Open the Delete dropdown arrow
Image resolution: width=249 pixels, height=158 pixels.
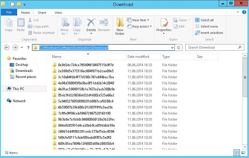(91, 34)
